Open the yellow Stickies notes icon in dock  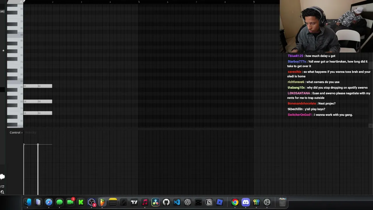pos(113,202)
